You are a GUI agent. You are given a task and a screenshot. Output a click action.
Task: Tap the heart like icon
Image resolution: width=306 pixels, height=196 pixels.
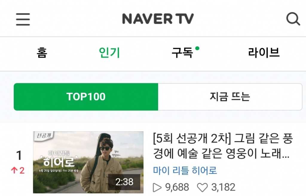(202, 188)
